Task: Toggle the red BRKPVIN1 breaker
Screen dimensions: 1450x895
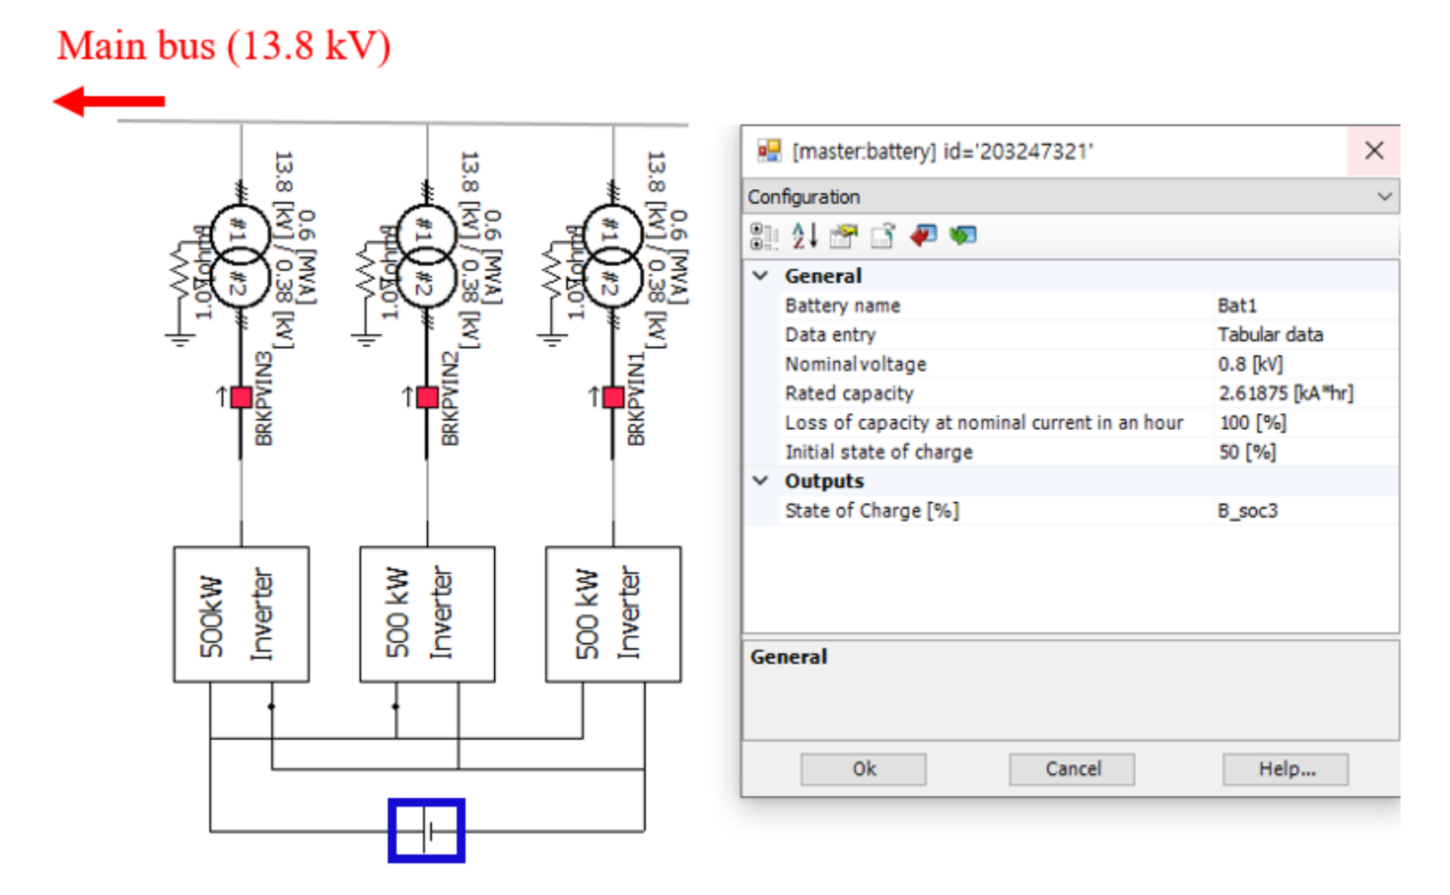Action: coord(613,397)
